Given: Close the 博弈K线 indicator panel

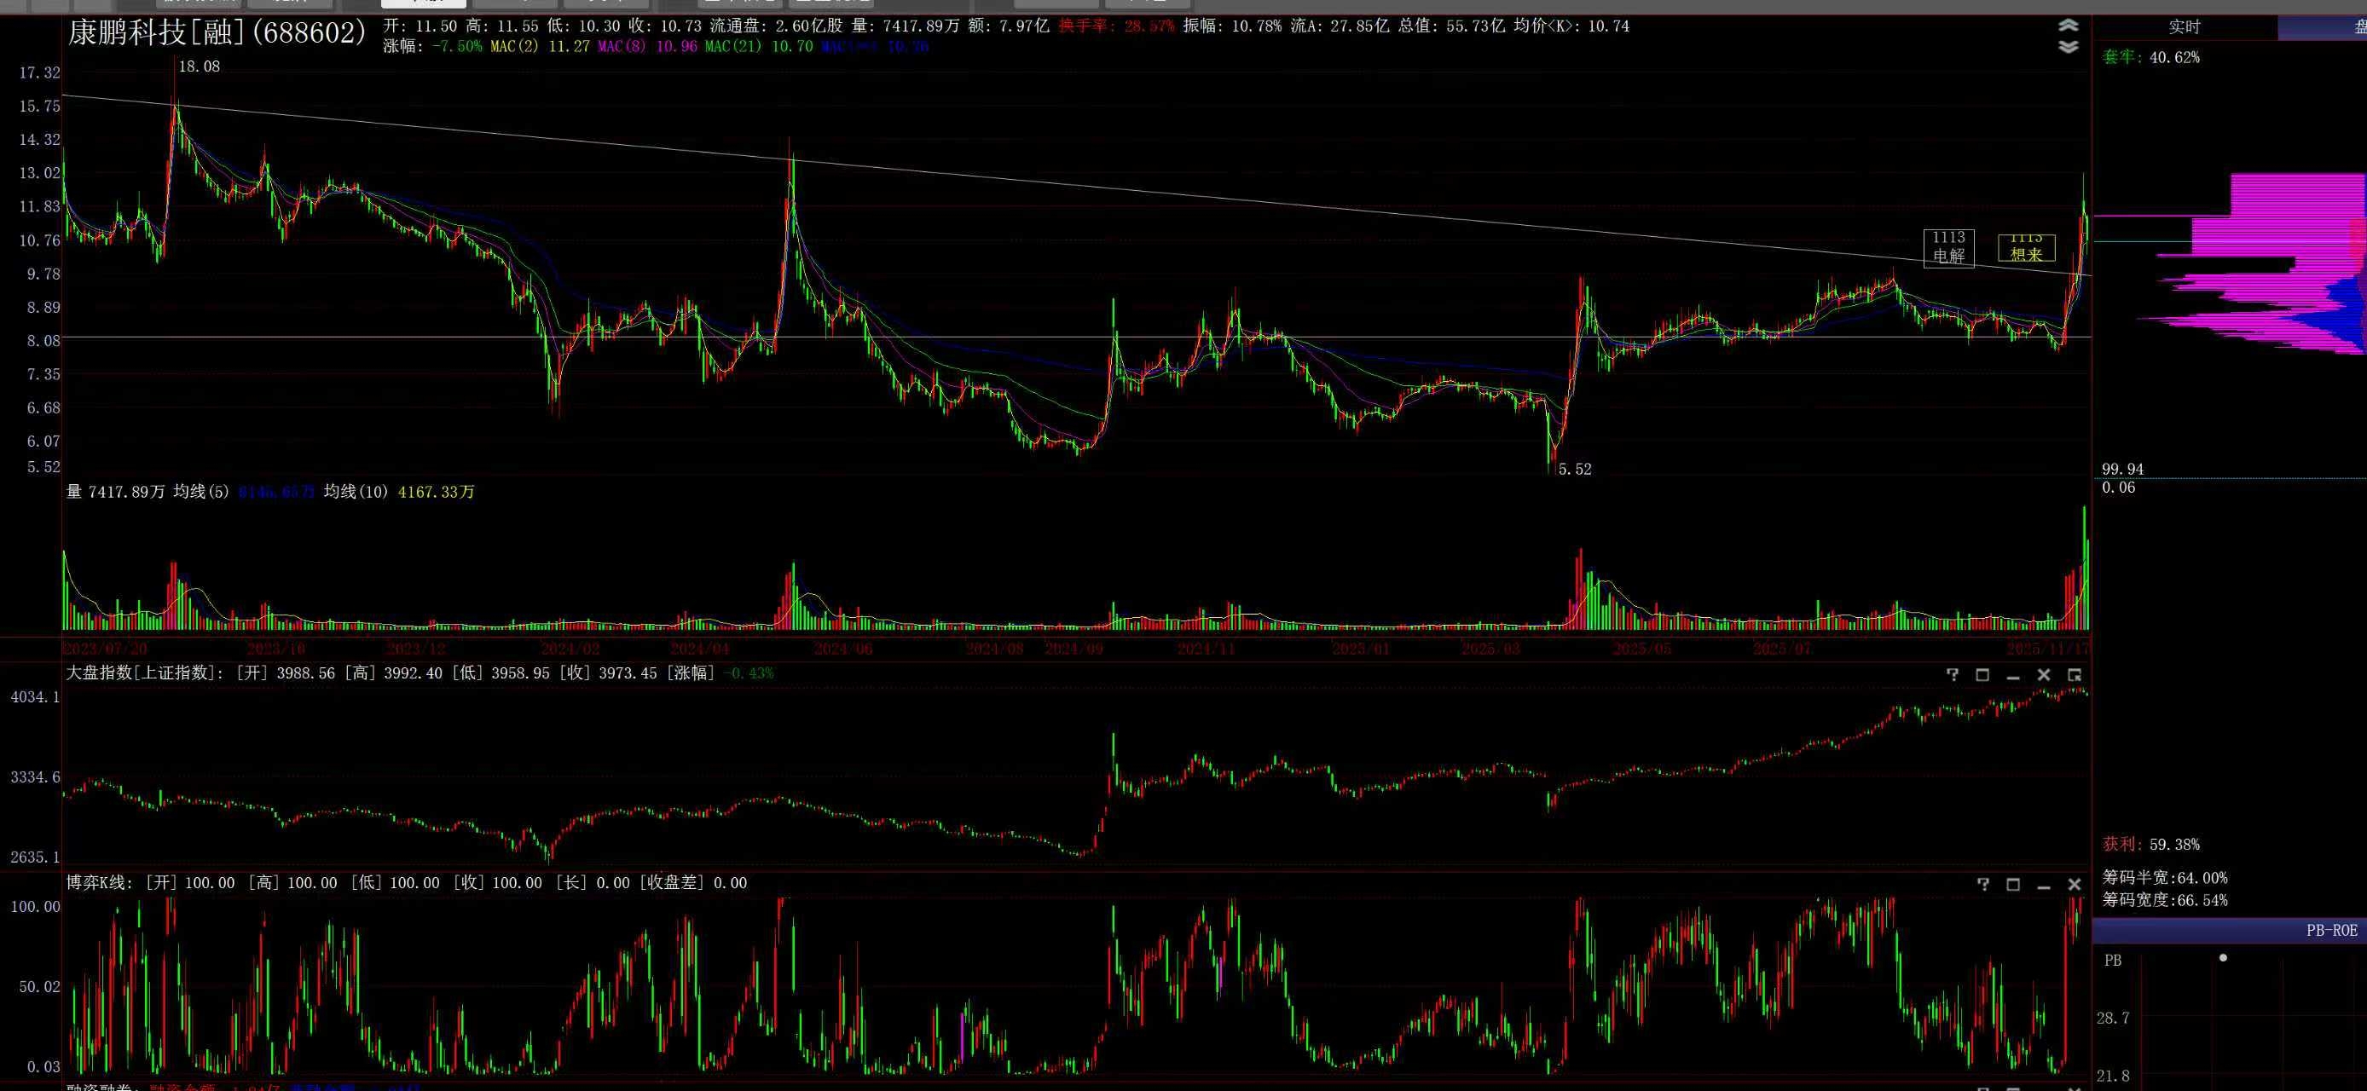Looking at the screenshot, I should [x=2074, y=885].
